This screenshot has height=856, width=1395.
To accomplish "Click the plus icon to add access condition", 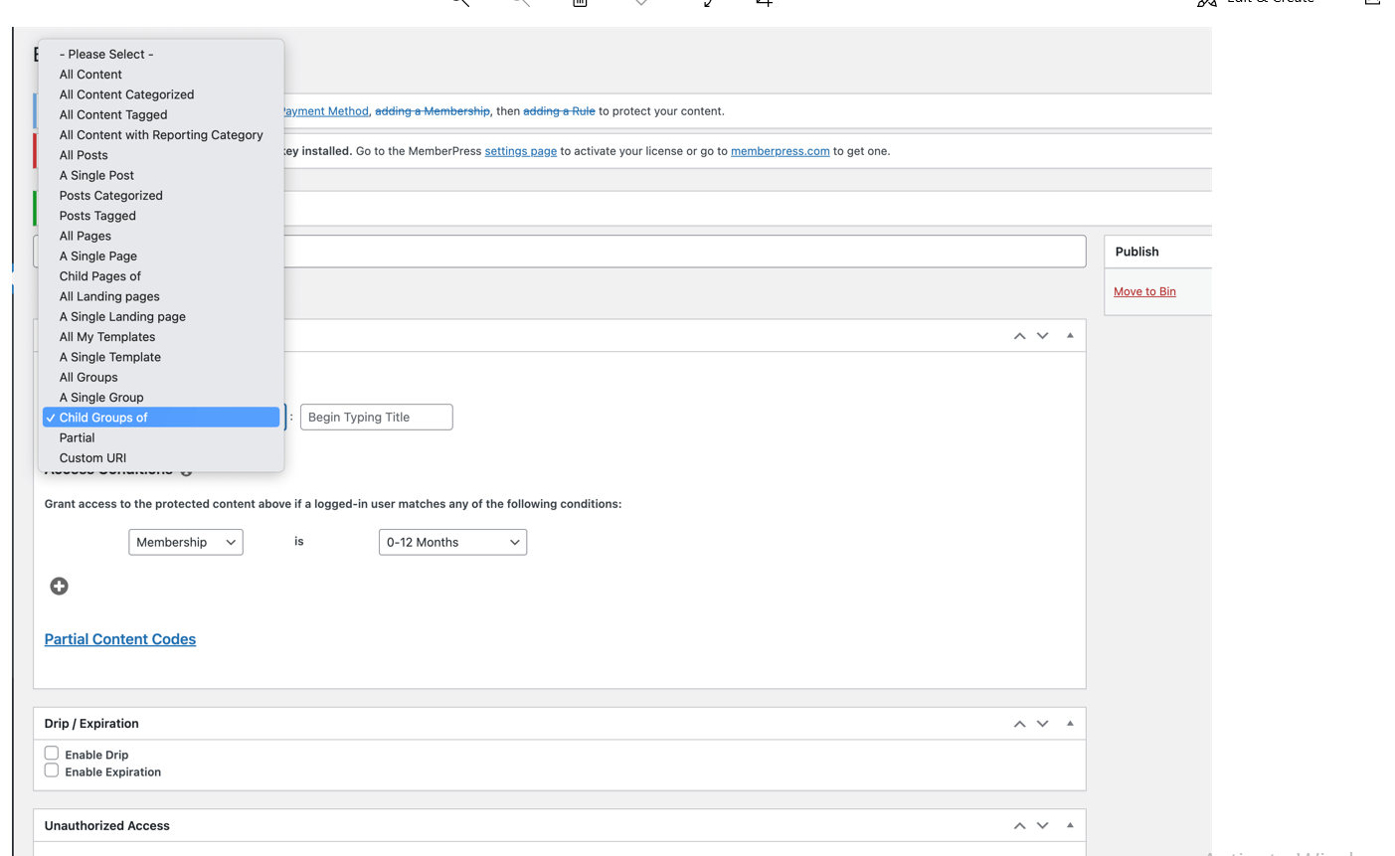I will click(x=59, y=587).
